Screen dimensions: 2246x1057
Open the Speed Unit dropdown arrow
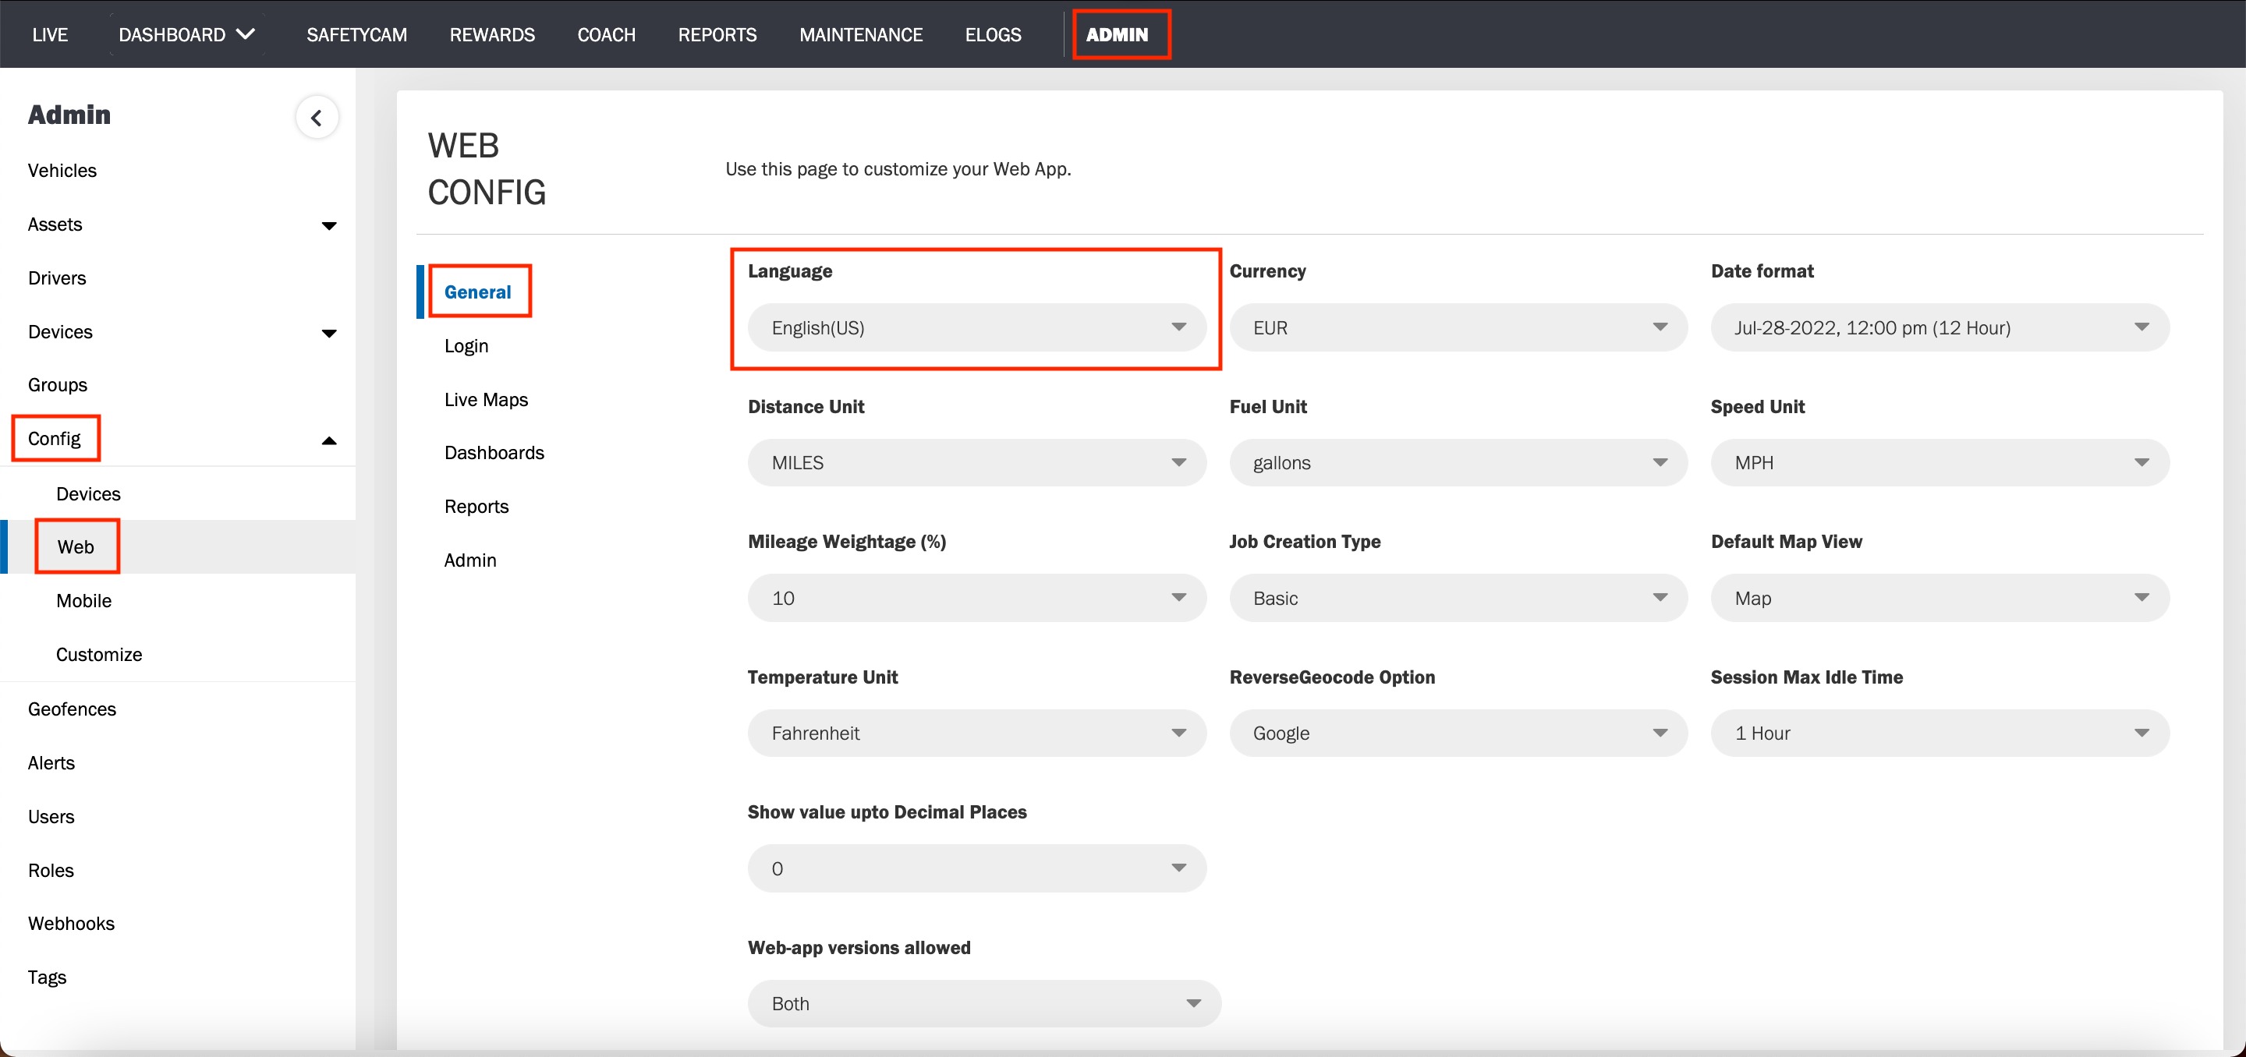(2141, 463)
